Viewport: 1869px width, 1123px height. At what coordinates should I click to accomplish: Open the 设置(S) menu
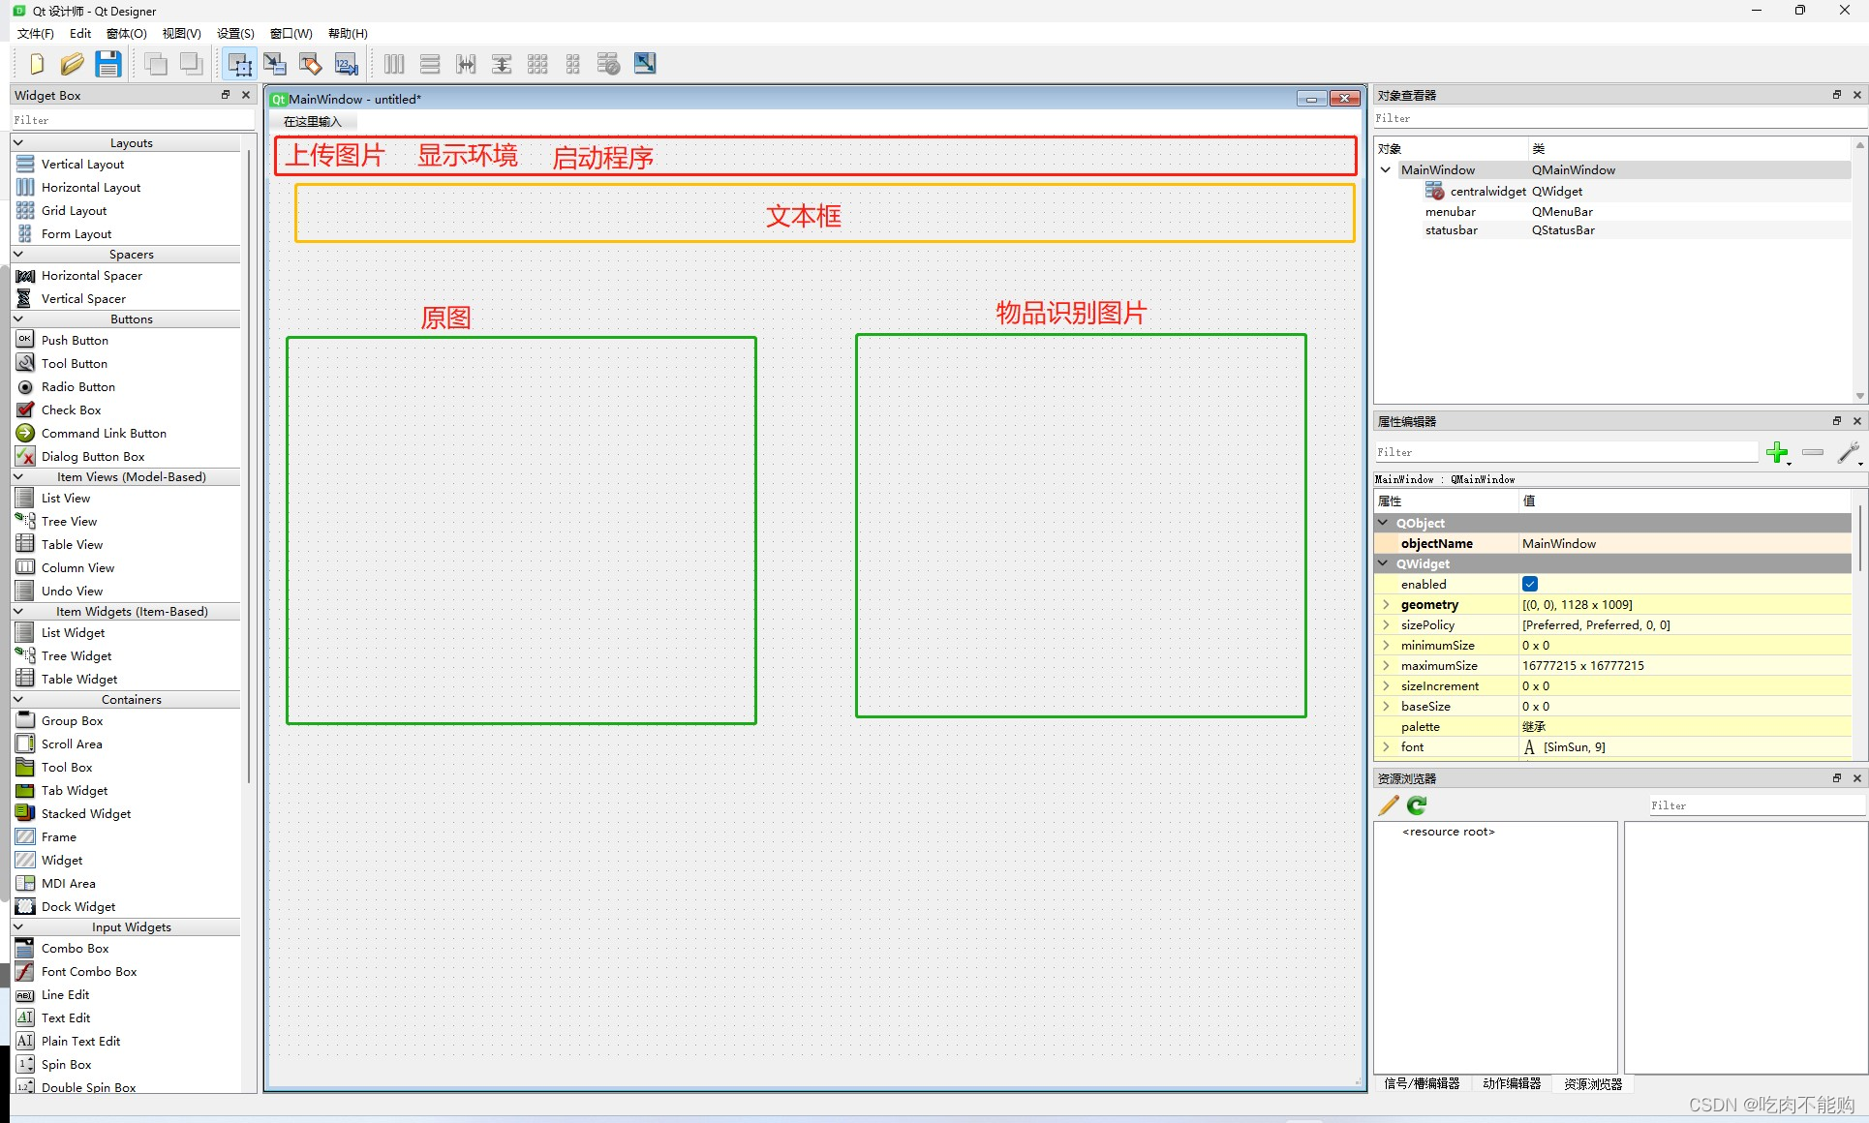(235, 33)
